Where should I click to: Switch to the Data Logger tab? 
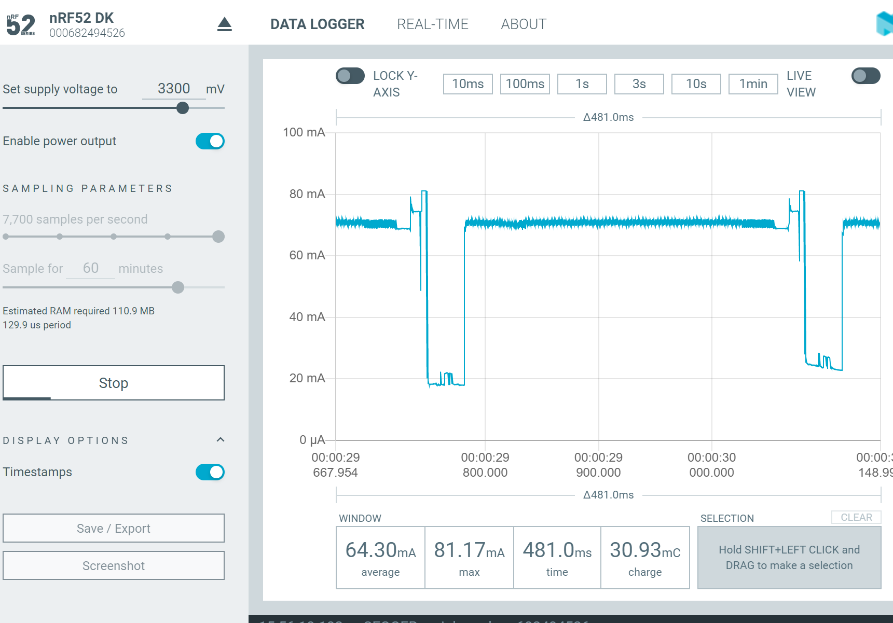[318, 24]
